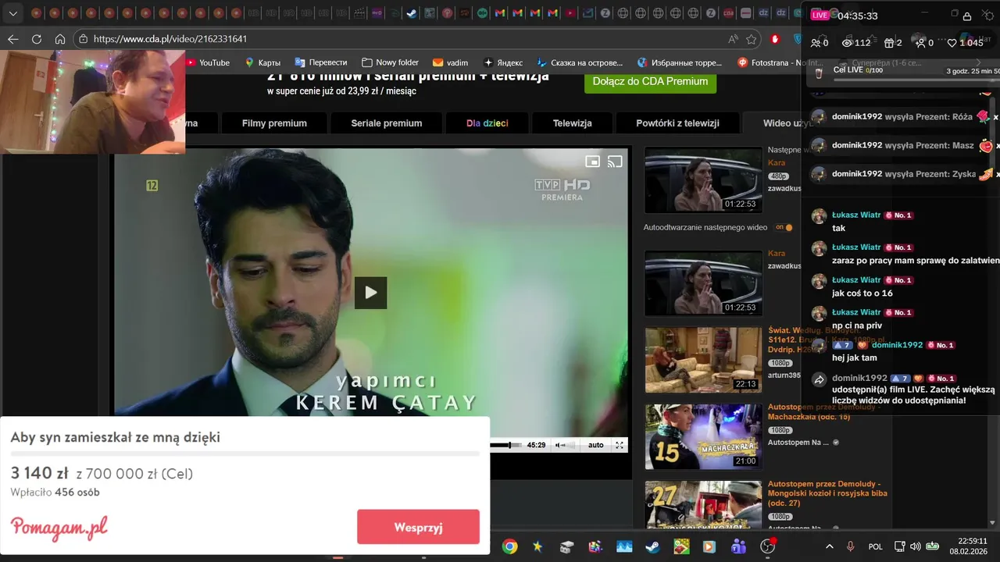Open the clock and date panel
This screenshot has width=1000, height=562.
[968, 546]
